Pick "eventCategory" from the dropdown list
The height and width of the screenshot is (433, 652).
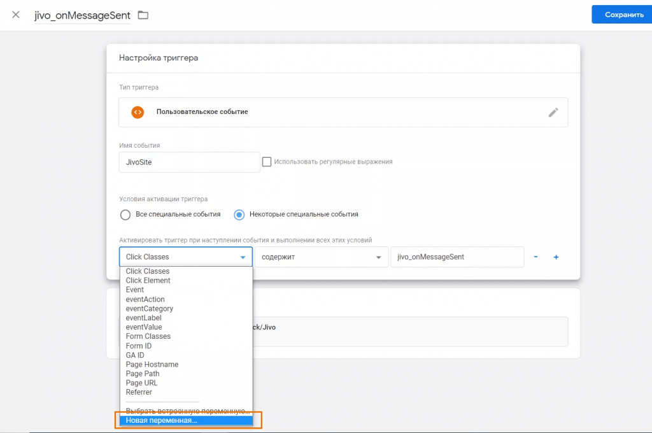(x=149, y=308)
